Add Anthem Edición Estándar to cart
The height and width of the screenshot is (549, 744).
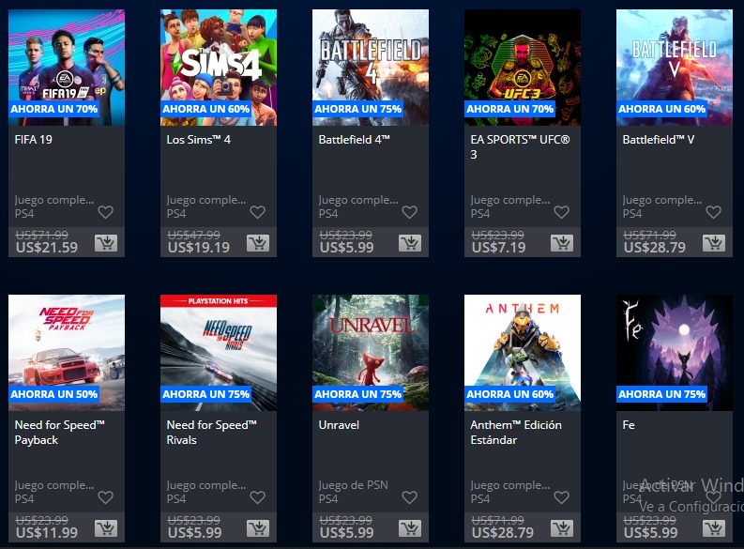tap(562, 528)
